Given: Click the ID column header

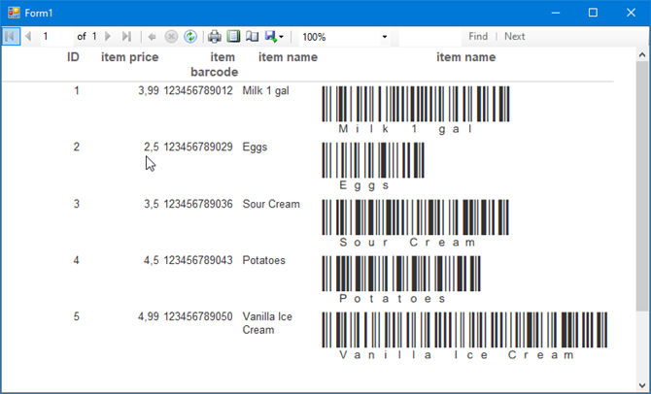Looking at the screenshot, I should [73, 57].
